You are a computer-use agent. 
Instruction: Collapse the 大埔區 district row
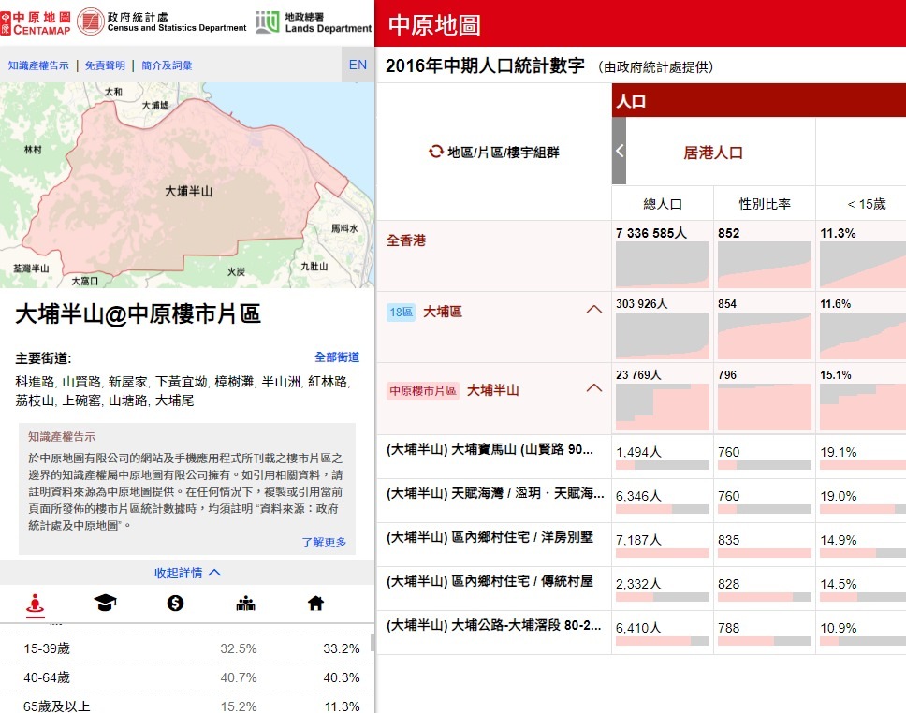[594, 311]
